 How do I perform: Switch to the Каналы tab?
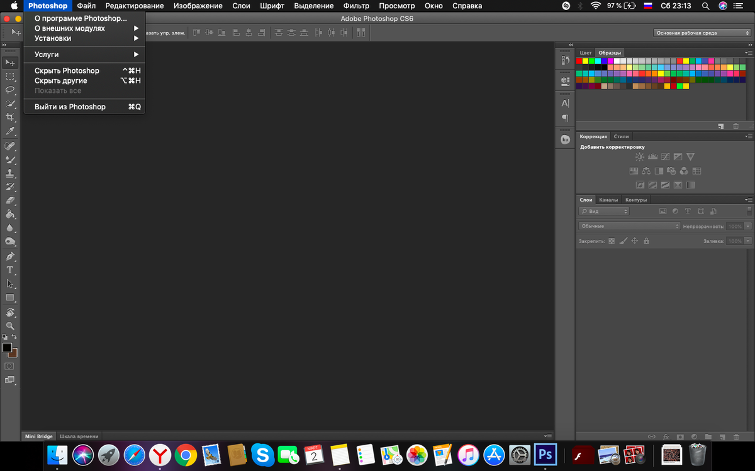[608, 200]
